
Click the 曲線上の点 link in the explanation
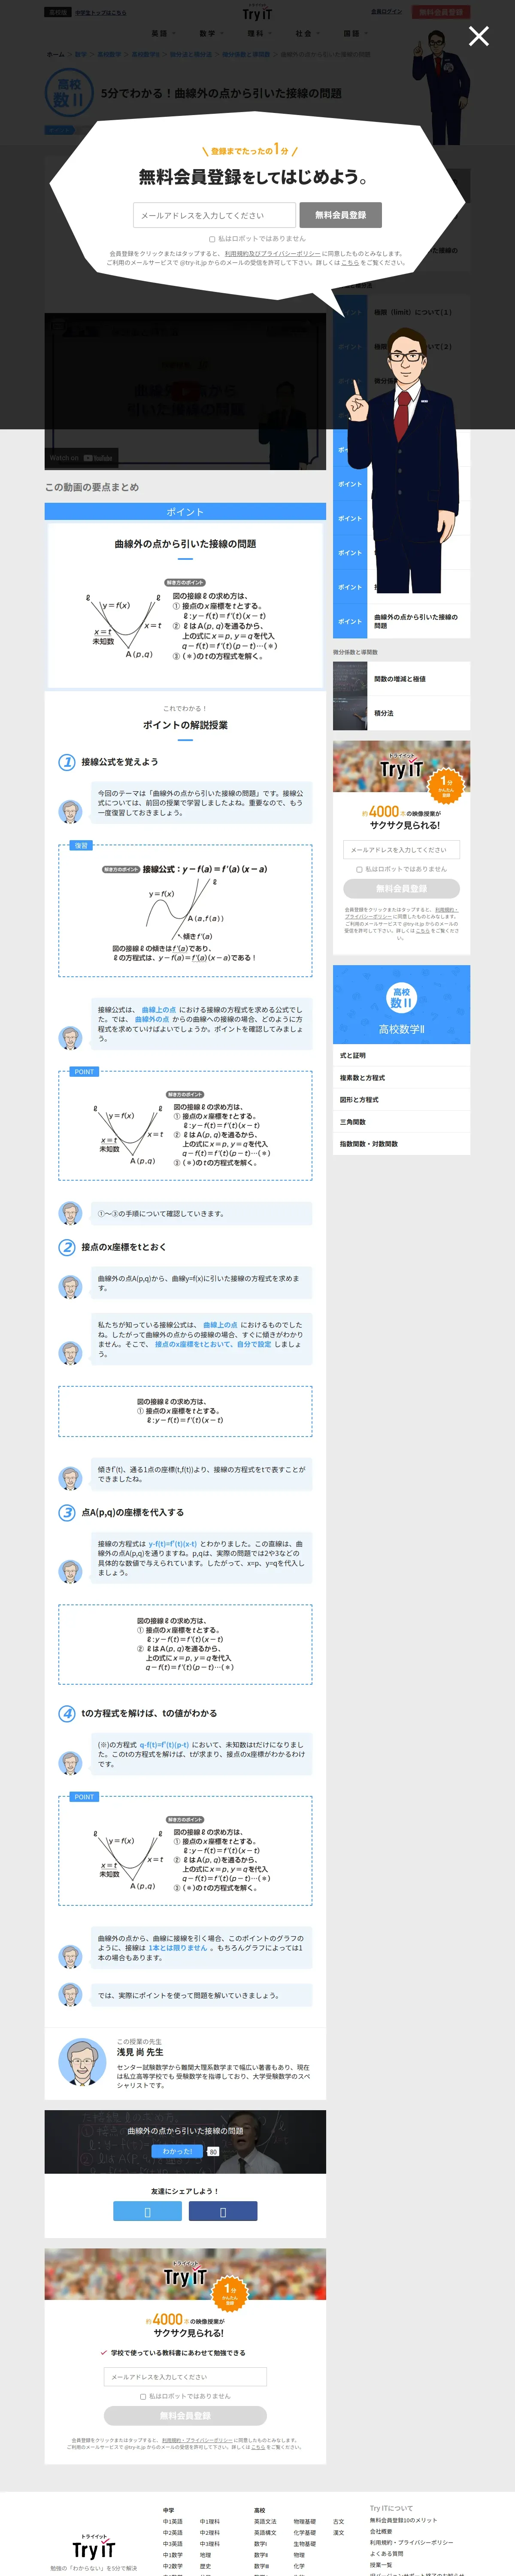158,1010
